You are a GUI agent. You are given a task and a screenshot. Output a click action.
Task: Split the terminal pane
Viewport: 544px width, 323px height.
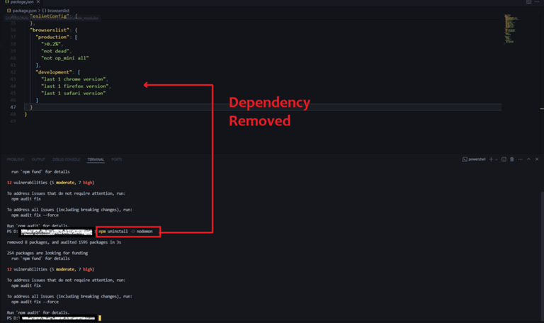pos(504,159)
